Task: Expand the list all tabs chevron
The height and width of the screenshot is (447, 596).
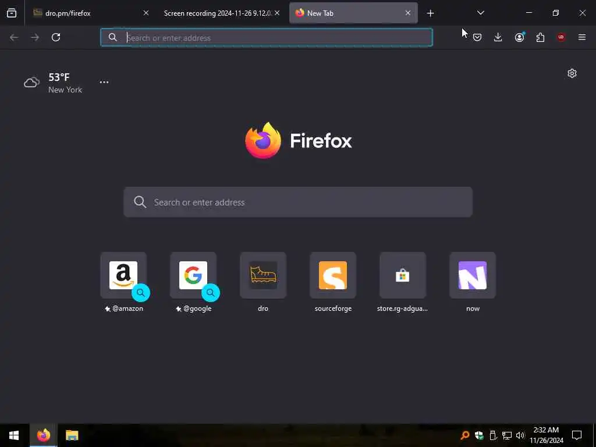Action: 480,13
